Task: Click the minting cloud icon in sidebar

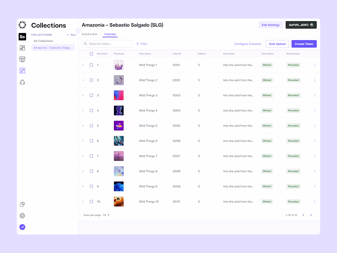Action: point(22,82)
